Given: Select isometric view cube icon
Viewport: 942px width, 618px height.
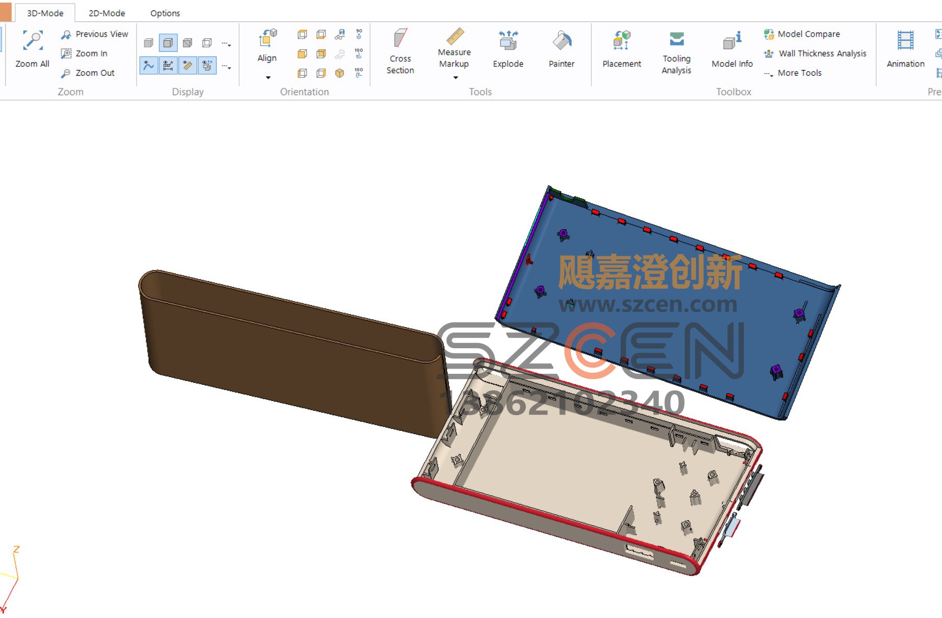Looking at the screenshot, I should (340, 73).
